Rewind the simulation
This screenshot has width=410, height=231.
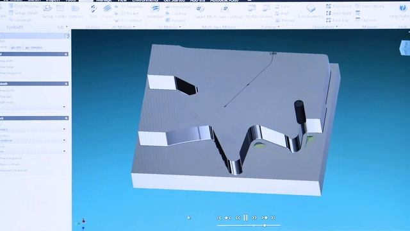[238, 218]
